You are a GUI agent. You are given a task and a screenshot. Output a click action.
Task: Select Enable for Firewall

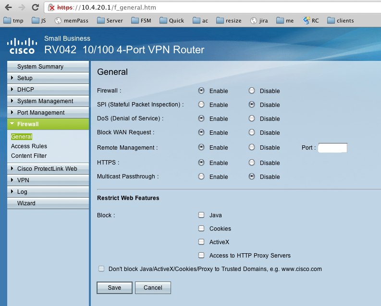coord(201,91)
